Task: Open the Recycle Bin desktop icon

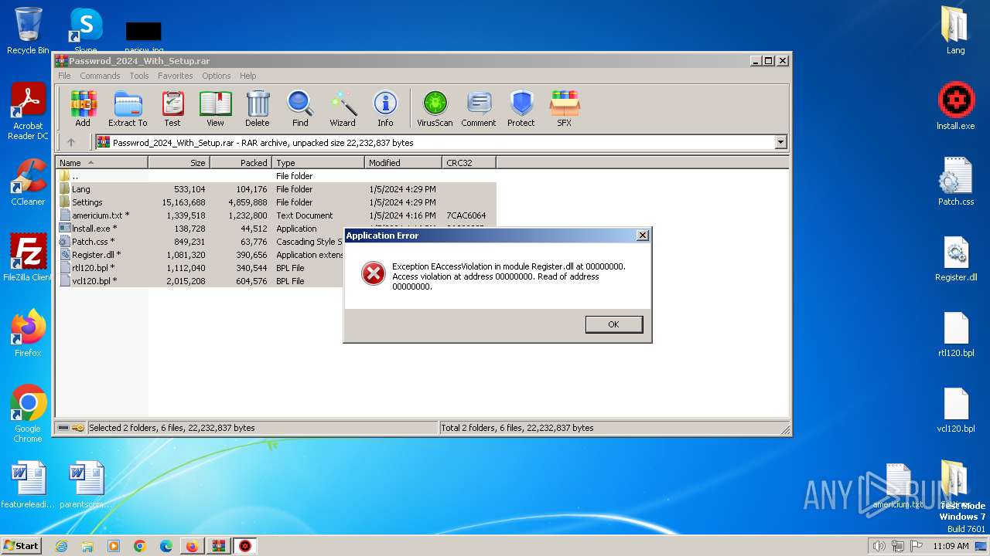Action: click(28, 31)
